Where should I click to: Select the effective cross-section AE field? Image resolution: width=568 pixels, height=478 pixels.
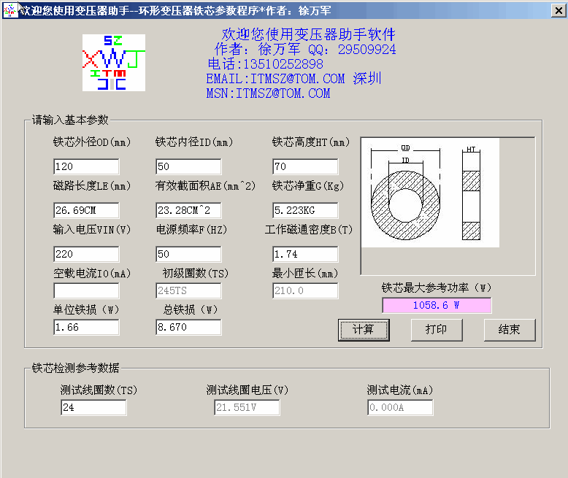(x=188, y=210)
